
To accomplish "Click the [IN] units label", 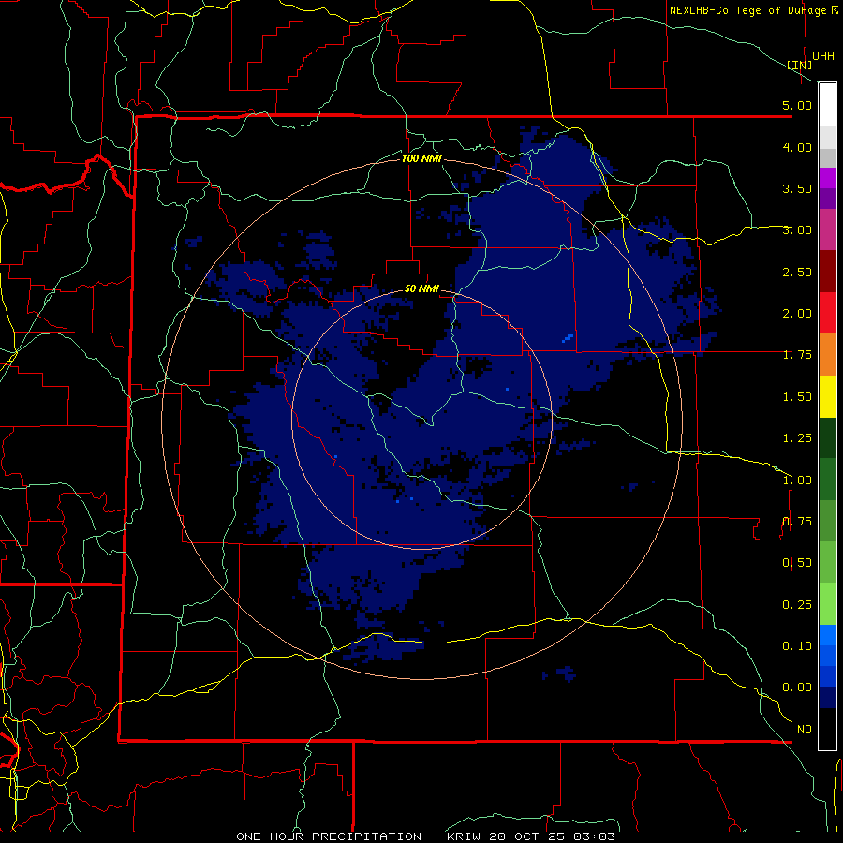I will (x=800, y=65).
